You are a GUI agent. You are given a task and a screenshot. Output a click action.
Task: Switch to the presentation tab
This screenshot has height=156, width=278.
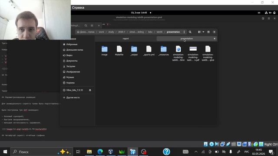coord(186,39)
